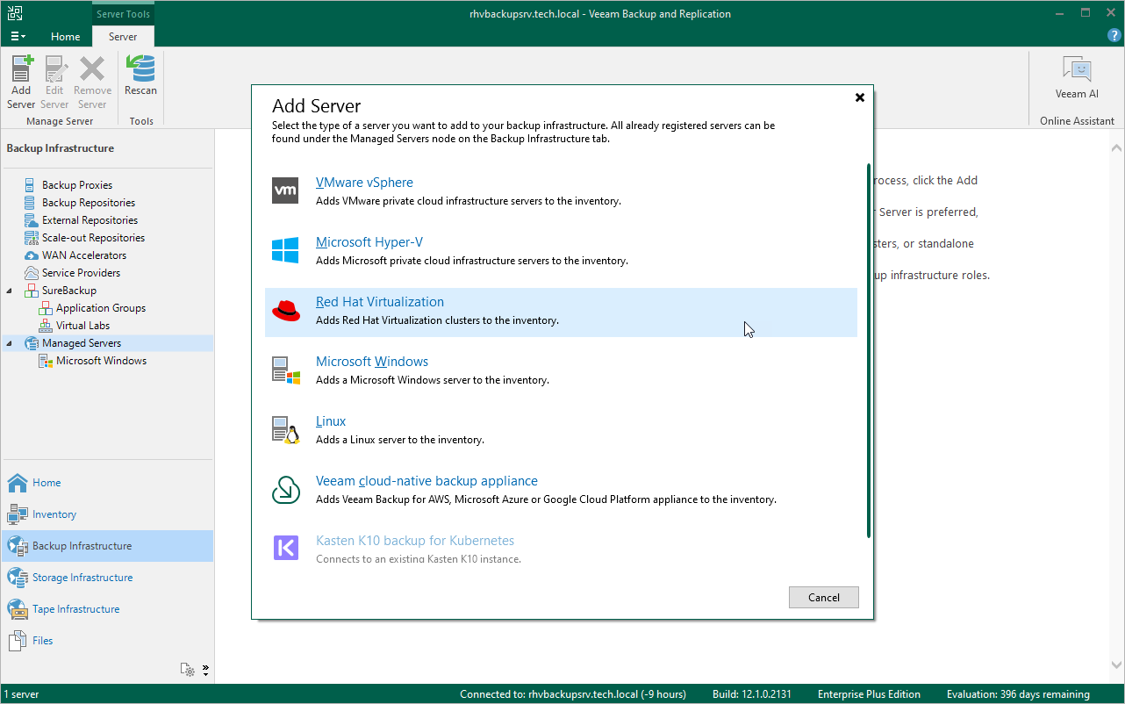This screenshot has width=1125, height=704.
Task: Open the Inventory view
Action: point(54,514)
